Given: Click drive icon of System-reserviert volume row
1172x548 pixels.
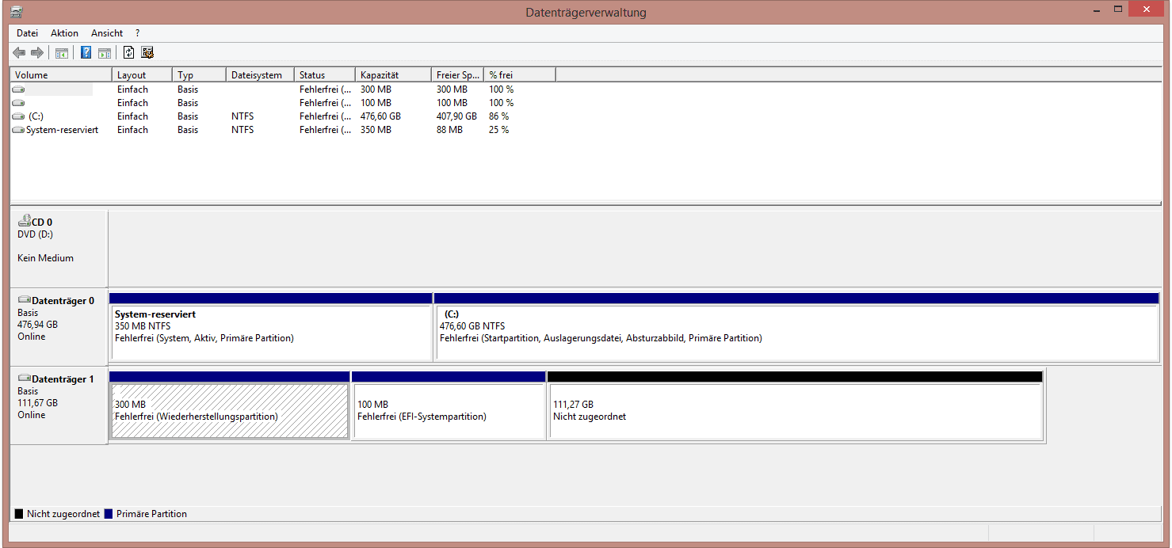Looking at the screenshot, I should 18,130.
